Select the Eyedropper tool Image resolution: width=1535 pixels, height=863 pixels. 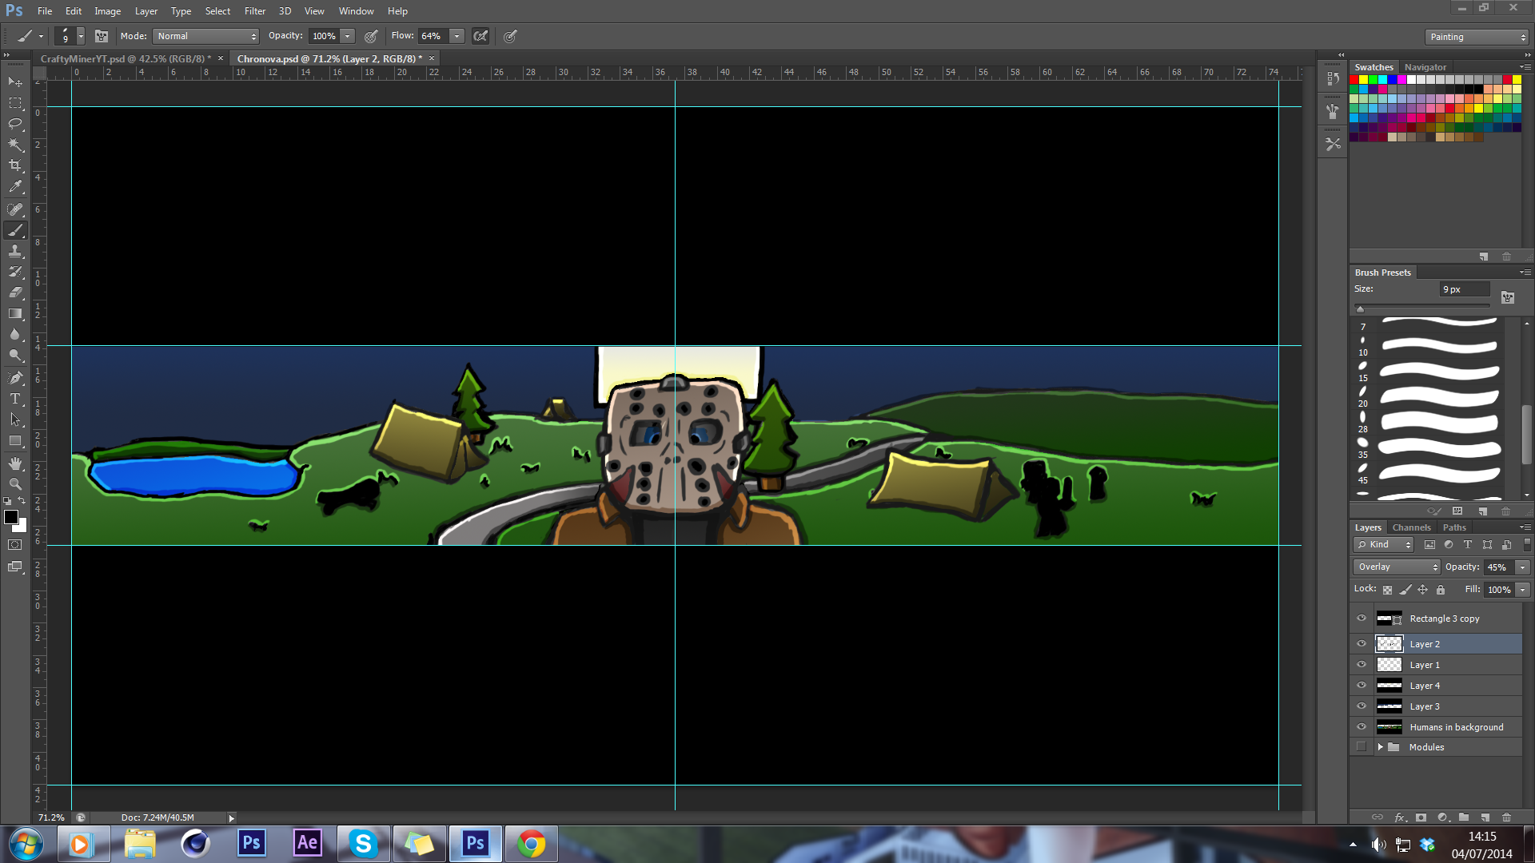point(15,187)
